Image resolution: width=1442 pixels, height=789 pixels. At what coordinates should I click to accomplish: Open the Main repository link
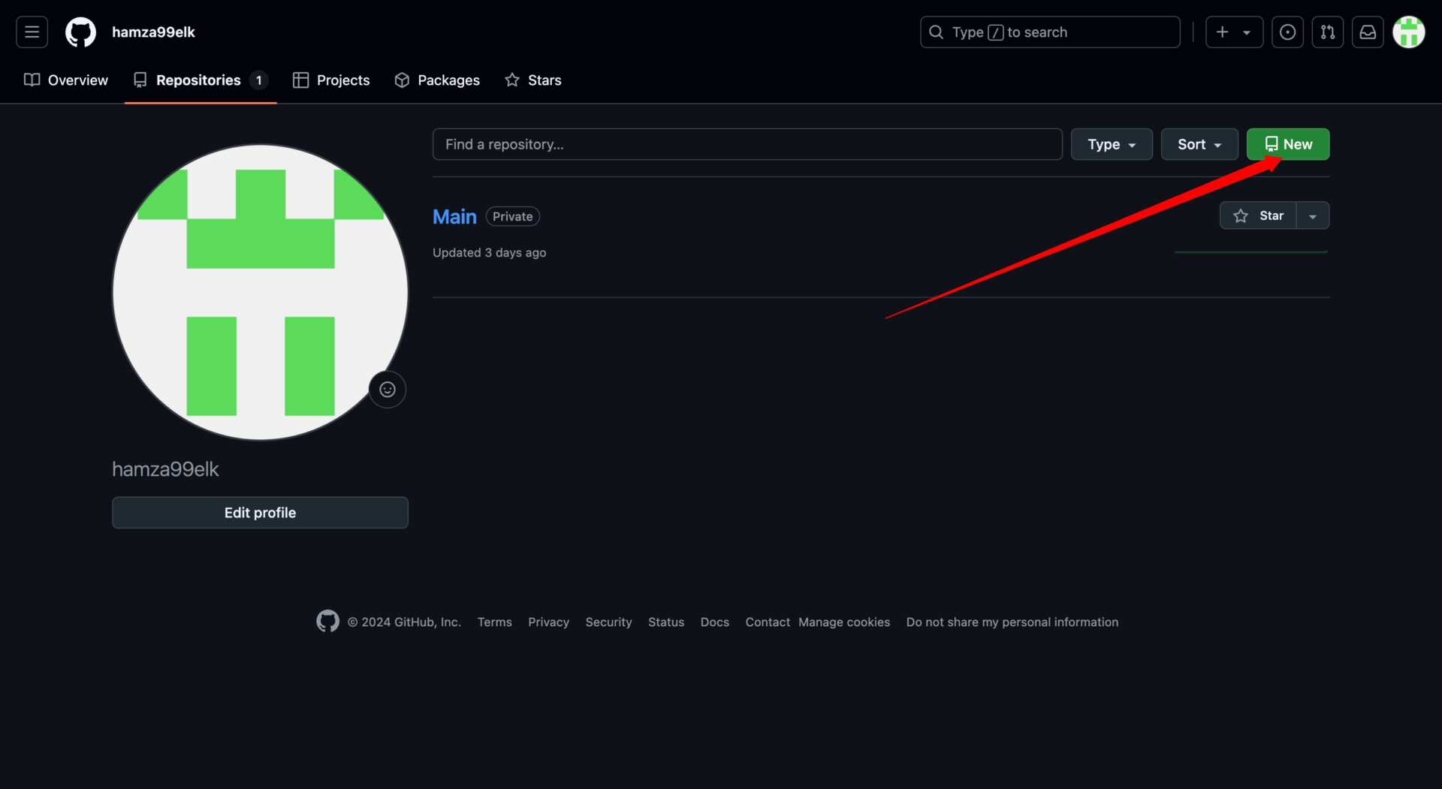[454, 217]
